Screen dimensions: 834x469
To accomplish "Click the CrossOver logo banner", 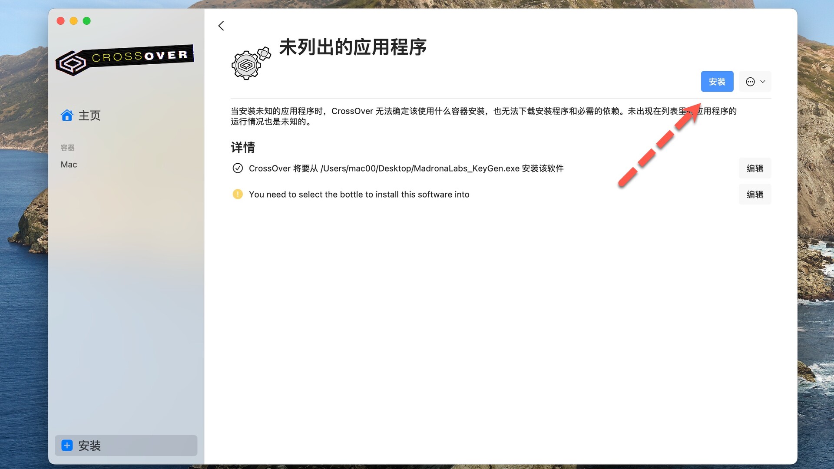I will [x=125, y=60].
